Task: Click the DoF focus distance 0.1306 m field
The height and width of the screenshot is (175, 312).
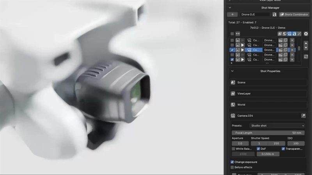Action: coord(268,154)
